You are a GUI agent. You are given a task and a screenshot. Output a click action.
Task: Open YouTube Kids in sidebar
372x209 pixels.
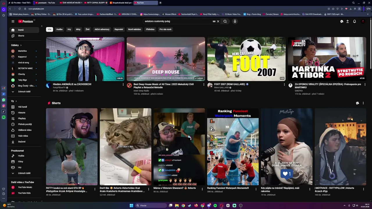tap(24, 193)
